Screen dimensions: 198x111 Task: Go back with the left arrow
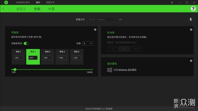pyautogui.click(x=3, y=9)
